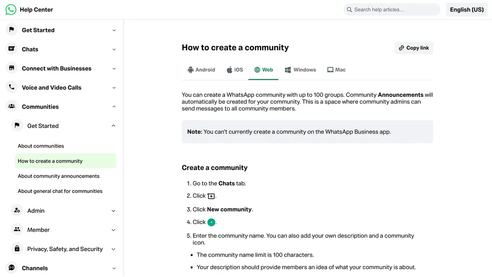Click the Communities sidebar label

40,107
